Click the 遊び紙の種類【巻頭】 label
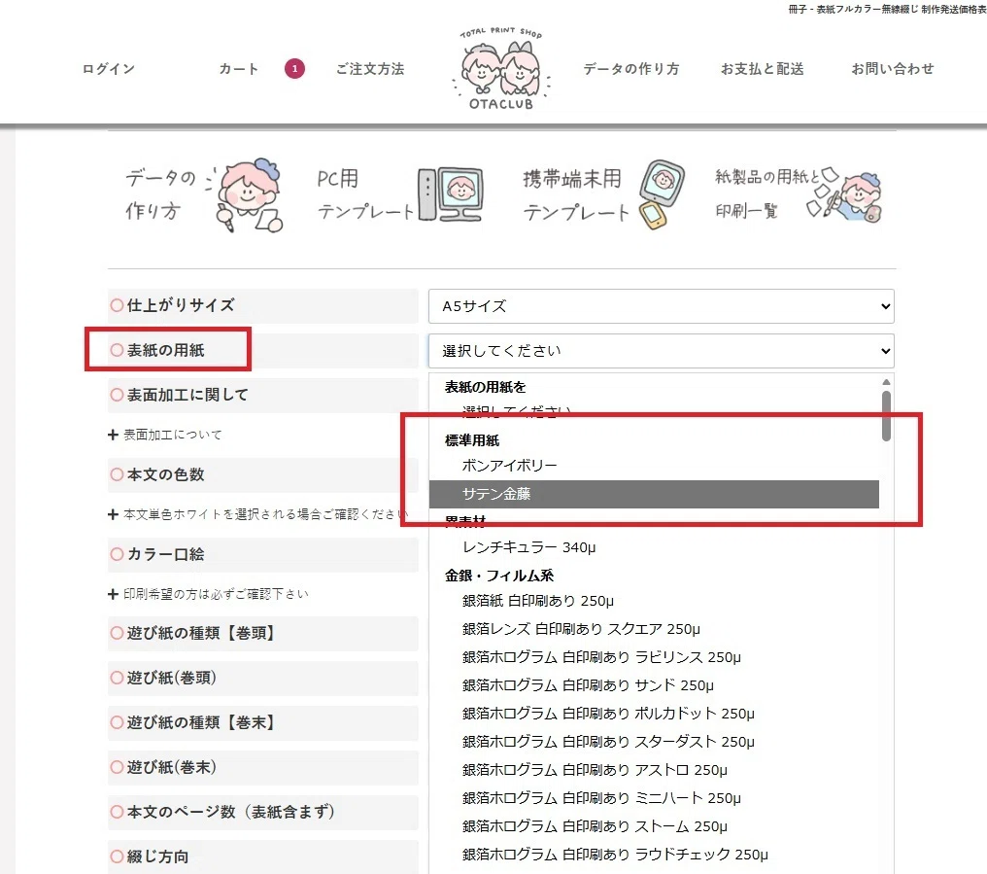This screenshot has height=874, width=987. (201, 633)
